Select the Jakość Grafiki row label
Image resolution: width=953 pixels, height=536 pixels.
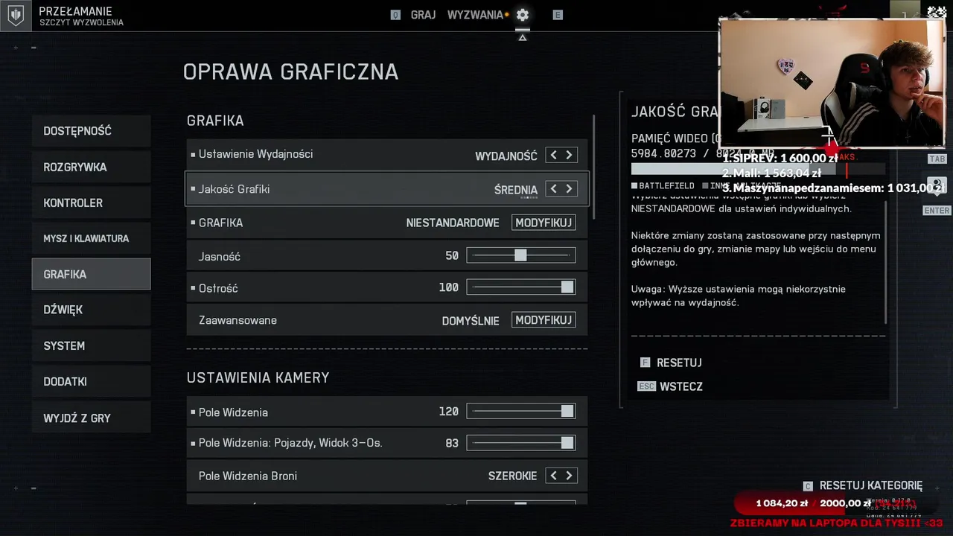[x=234, y=189]
